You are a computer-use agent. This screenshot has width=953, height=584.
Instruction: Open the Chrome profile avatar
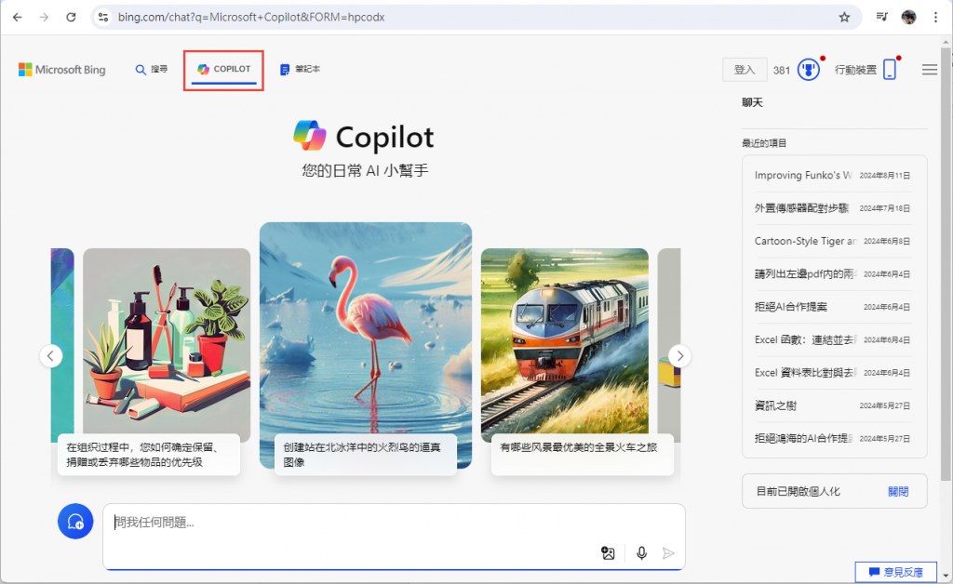[908, 17]
